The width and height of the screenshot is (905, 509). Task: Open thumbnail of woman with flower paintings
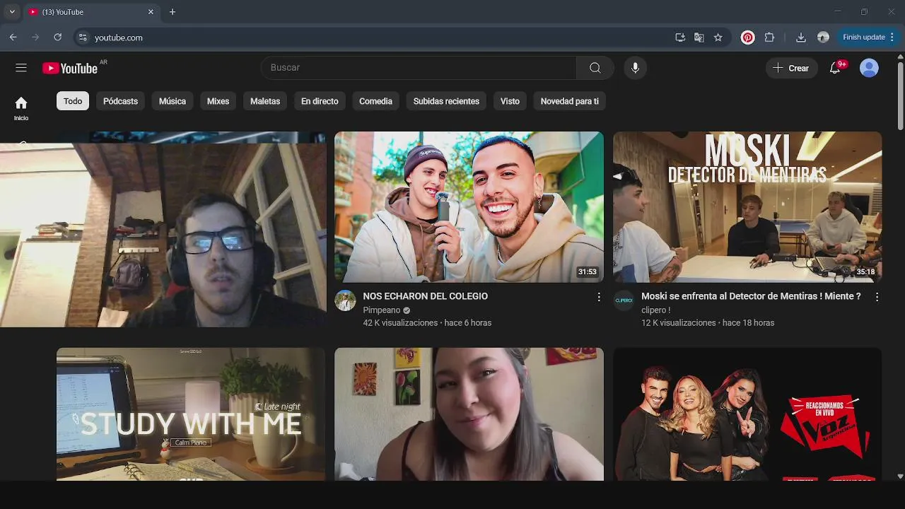(x=469, y=414)
